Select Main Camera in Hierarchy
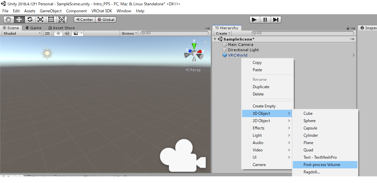 tap(240, 45)
